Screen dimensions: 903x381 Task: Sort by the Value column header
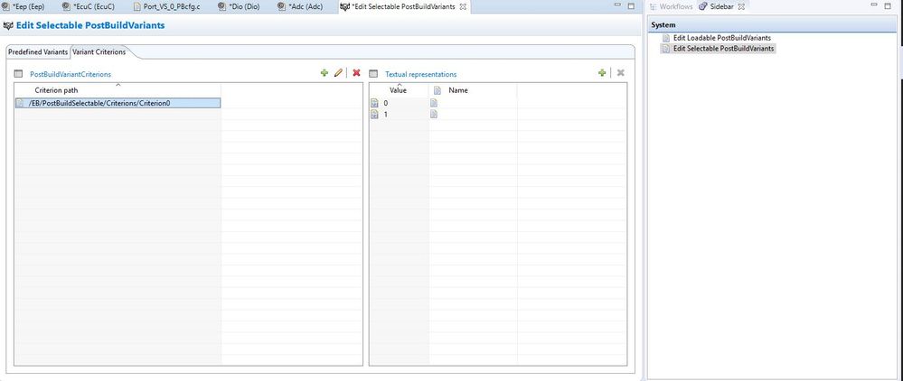click(x=399, y=89)
